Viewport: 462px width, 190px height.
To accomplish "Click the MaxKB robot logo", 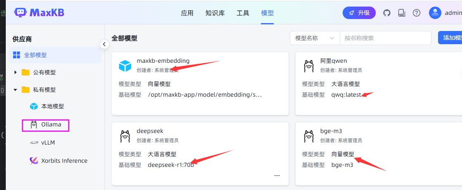I will (x=20, y=13).
